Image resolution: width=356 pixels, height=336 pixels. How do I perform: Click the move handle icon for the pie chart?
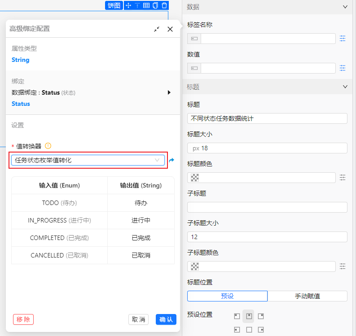point(128,5)
